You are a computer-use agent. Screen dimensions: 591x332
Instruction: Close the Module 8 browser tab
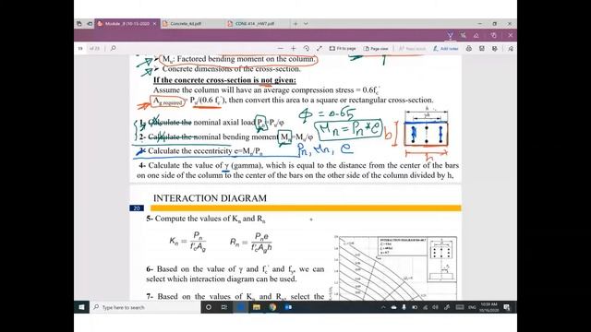click(x=154, y=23)
